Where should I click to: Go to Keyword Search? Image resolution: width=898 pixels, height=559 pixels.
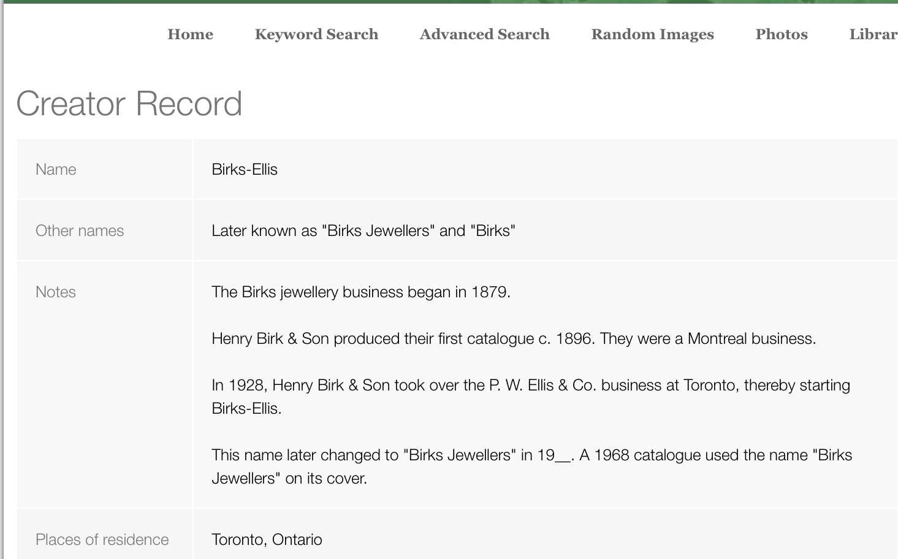tap(316, 34)
